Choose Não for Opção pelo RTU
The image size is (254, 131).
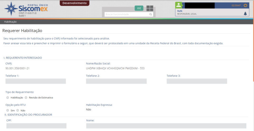[x=18, y=110]
